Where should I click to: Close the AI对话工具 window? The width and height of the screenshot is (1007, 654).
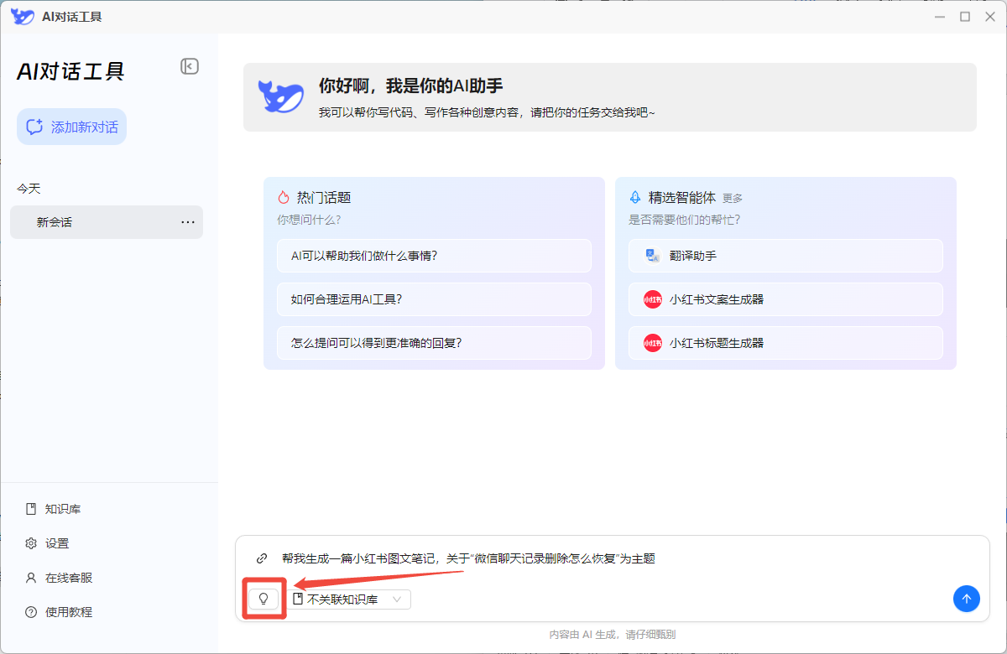coord(990,17)
